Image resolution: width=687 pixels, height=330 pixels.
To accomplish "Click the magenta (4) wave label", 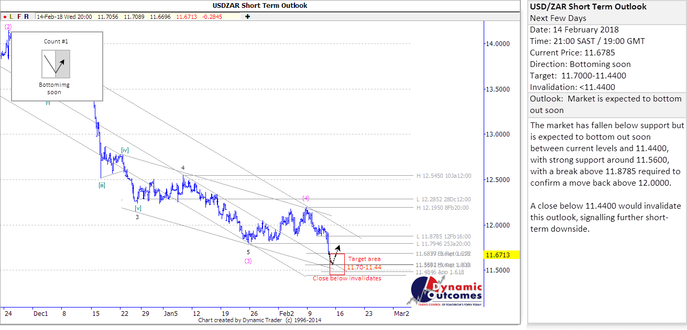I will coord(307,198).
